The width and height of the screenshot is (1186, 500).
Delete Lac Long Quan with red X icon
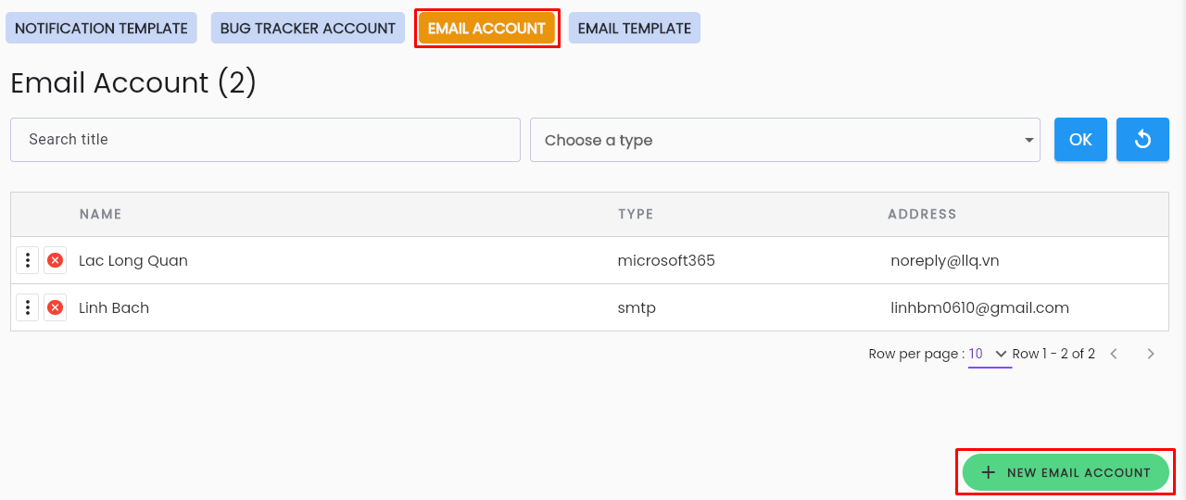[56, 260]
